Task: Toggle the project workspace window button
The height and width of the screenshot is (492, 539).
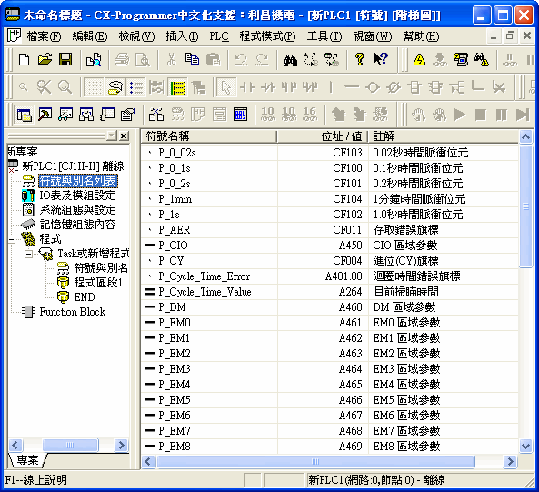Action: 24,115
